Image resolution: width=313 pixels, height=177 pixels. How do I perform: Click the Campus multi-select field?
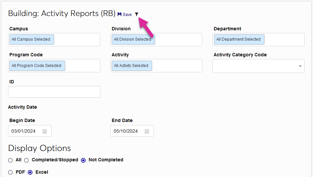click(x=54, y=40)
